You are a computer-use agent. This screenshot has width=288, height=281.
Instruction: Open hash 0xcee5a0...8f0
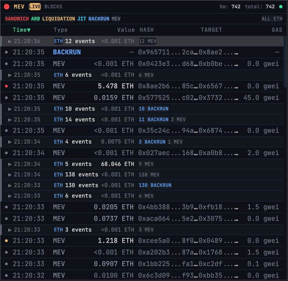(168, 241)
